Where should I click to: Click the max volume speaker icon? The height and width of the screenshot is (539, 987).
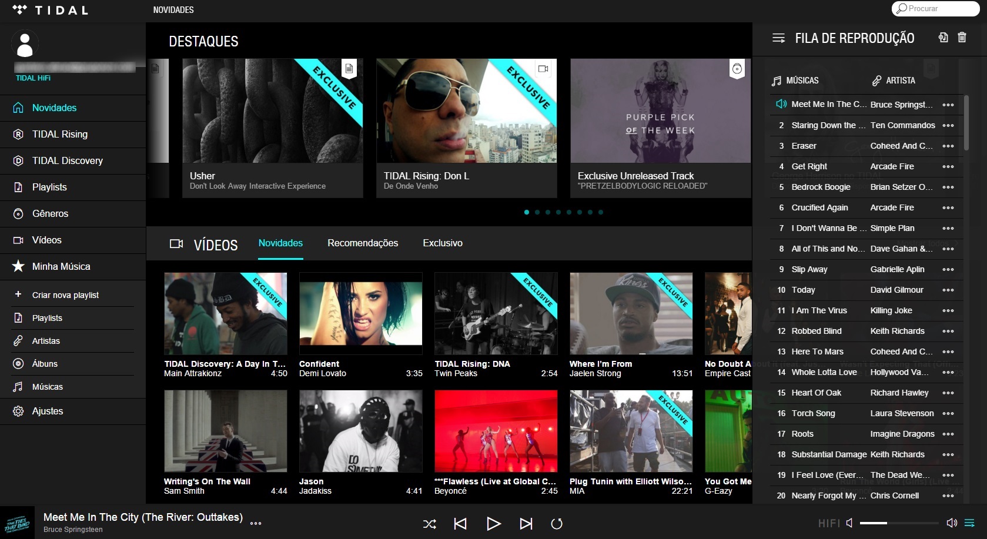click(x=952, y=523)
